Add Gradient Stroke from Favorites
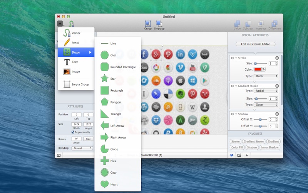The image size is (308, 193). point(254,141)
